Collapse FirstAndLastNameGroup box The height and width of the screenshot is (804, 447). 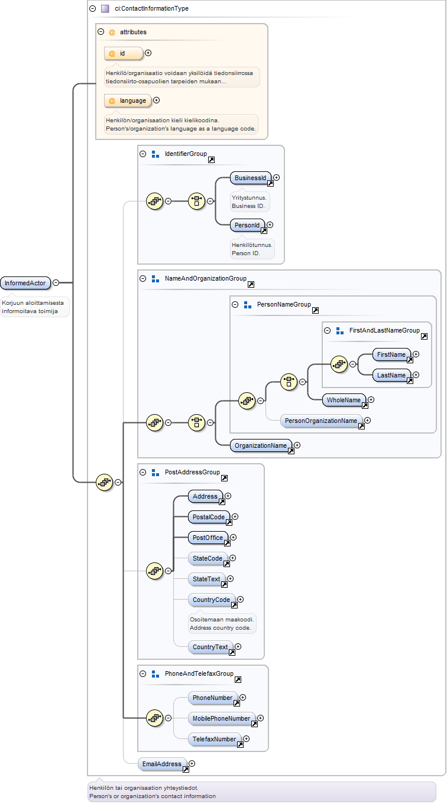click(x=328, y=330)
